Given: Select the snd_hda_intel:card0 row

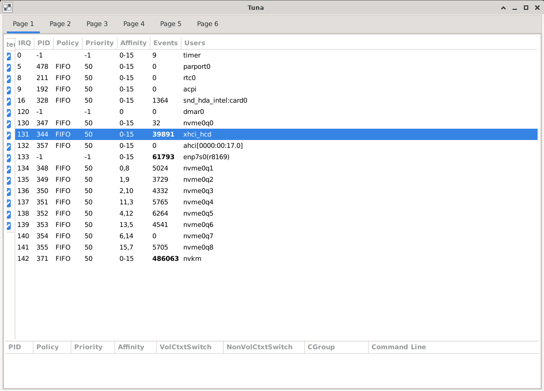Looking at the screenshot, I should (x=276, y=100).
